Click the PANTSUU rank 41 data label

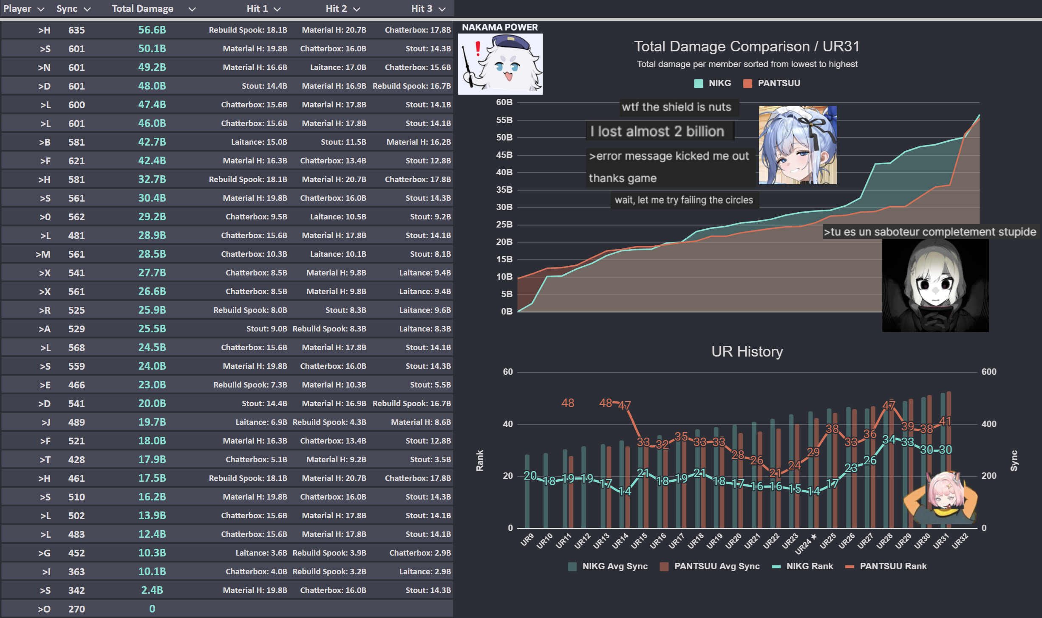pyautogui.click(x=945, y=421)
